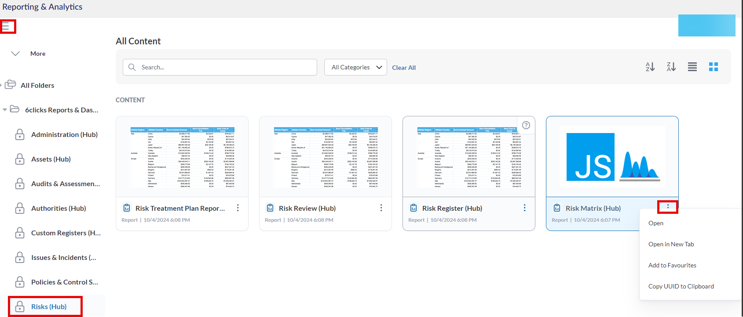The width and height of the screenshot is (743, 317).
Task: Click the blue button at top right
Action: [707, 25]
